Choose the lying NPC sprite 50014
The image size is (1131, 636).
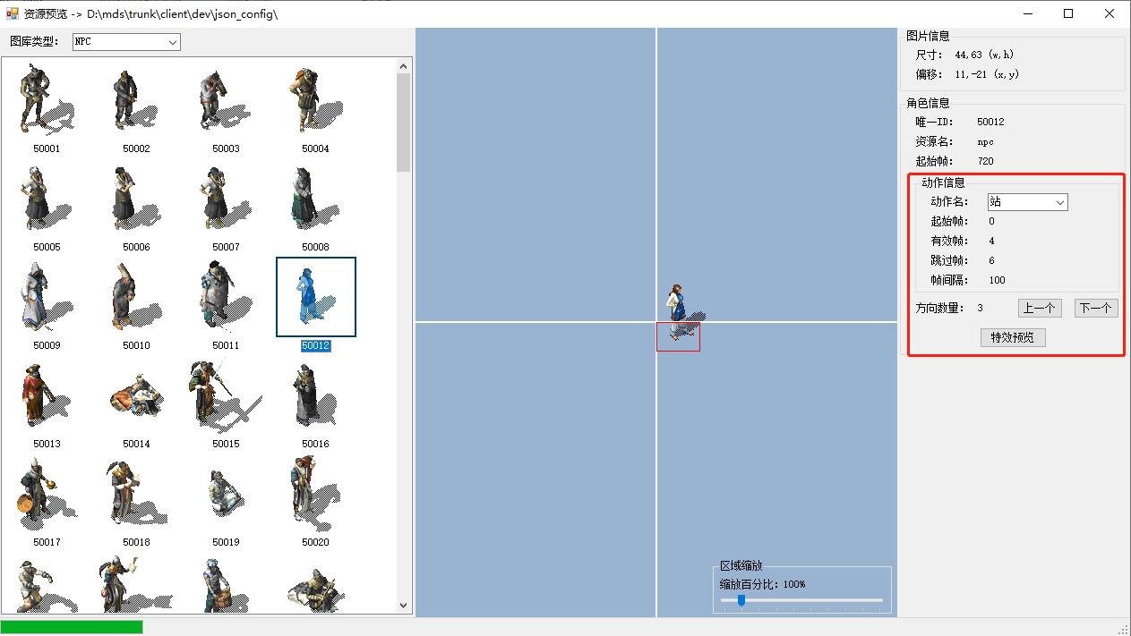[x=136, y=398]
